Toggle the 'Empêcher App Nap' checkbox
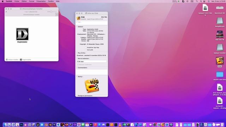 coord(86,47)
